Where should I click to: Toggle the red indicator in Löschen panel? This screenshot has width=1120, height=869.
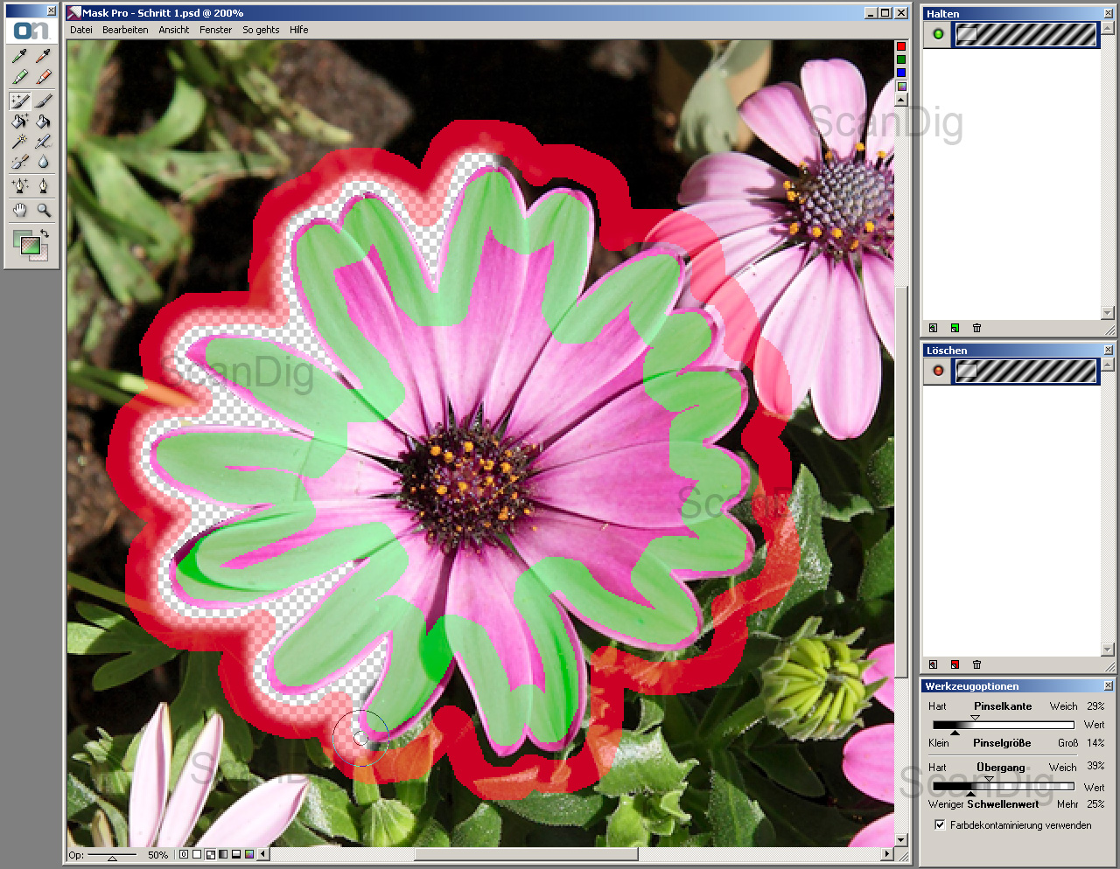pos(938,371)
